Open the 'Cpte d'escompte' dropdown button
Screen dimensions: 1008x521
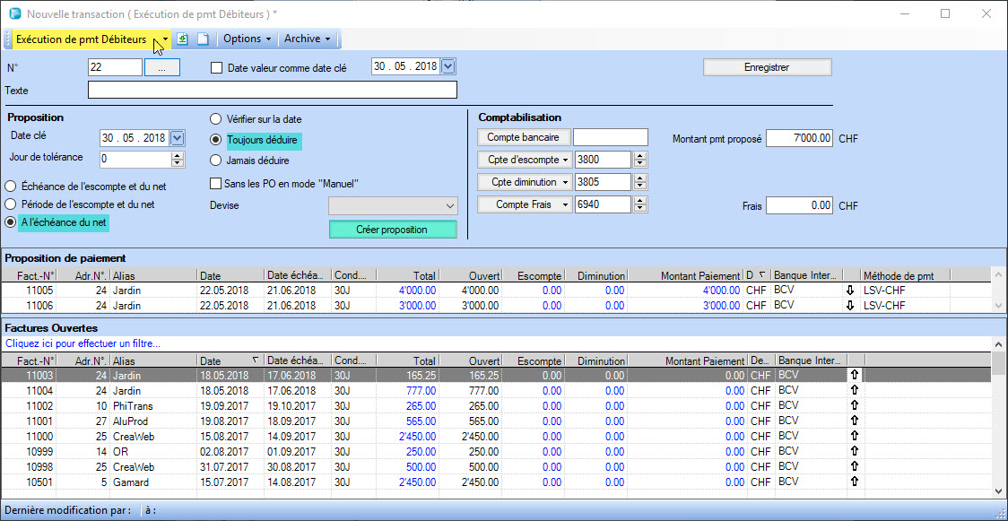click(524, 160)
